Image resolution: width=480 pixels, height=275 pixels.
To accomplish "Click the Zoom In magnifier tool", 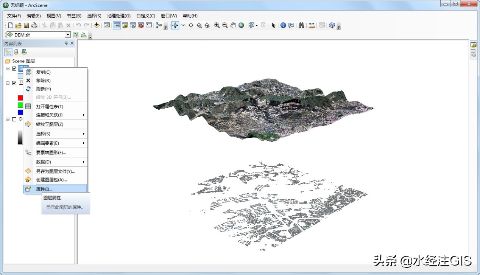I will pos(217,25).
